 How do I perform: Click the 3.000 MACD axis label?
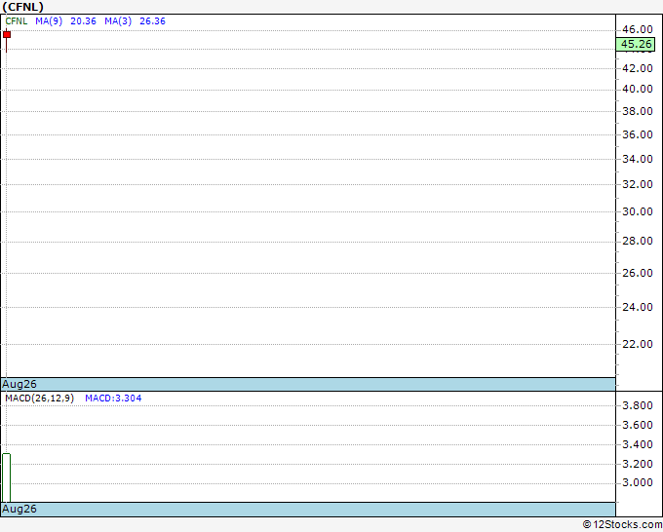(x=638, y=483)
